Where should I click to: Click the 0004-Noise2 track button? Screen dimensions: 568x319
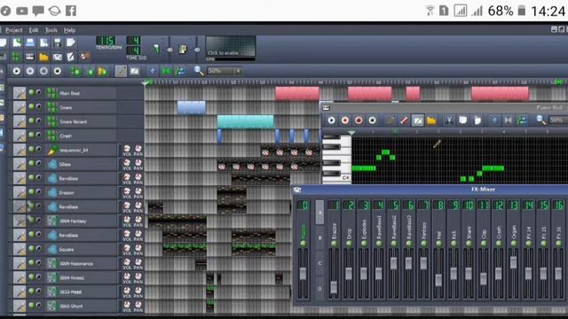[x=81, y=277]
